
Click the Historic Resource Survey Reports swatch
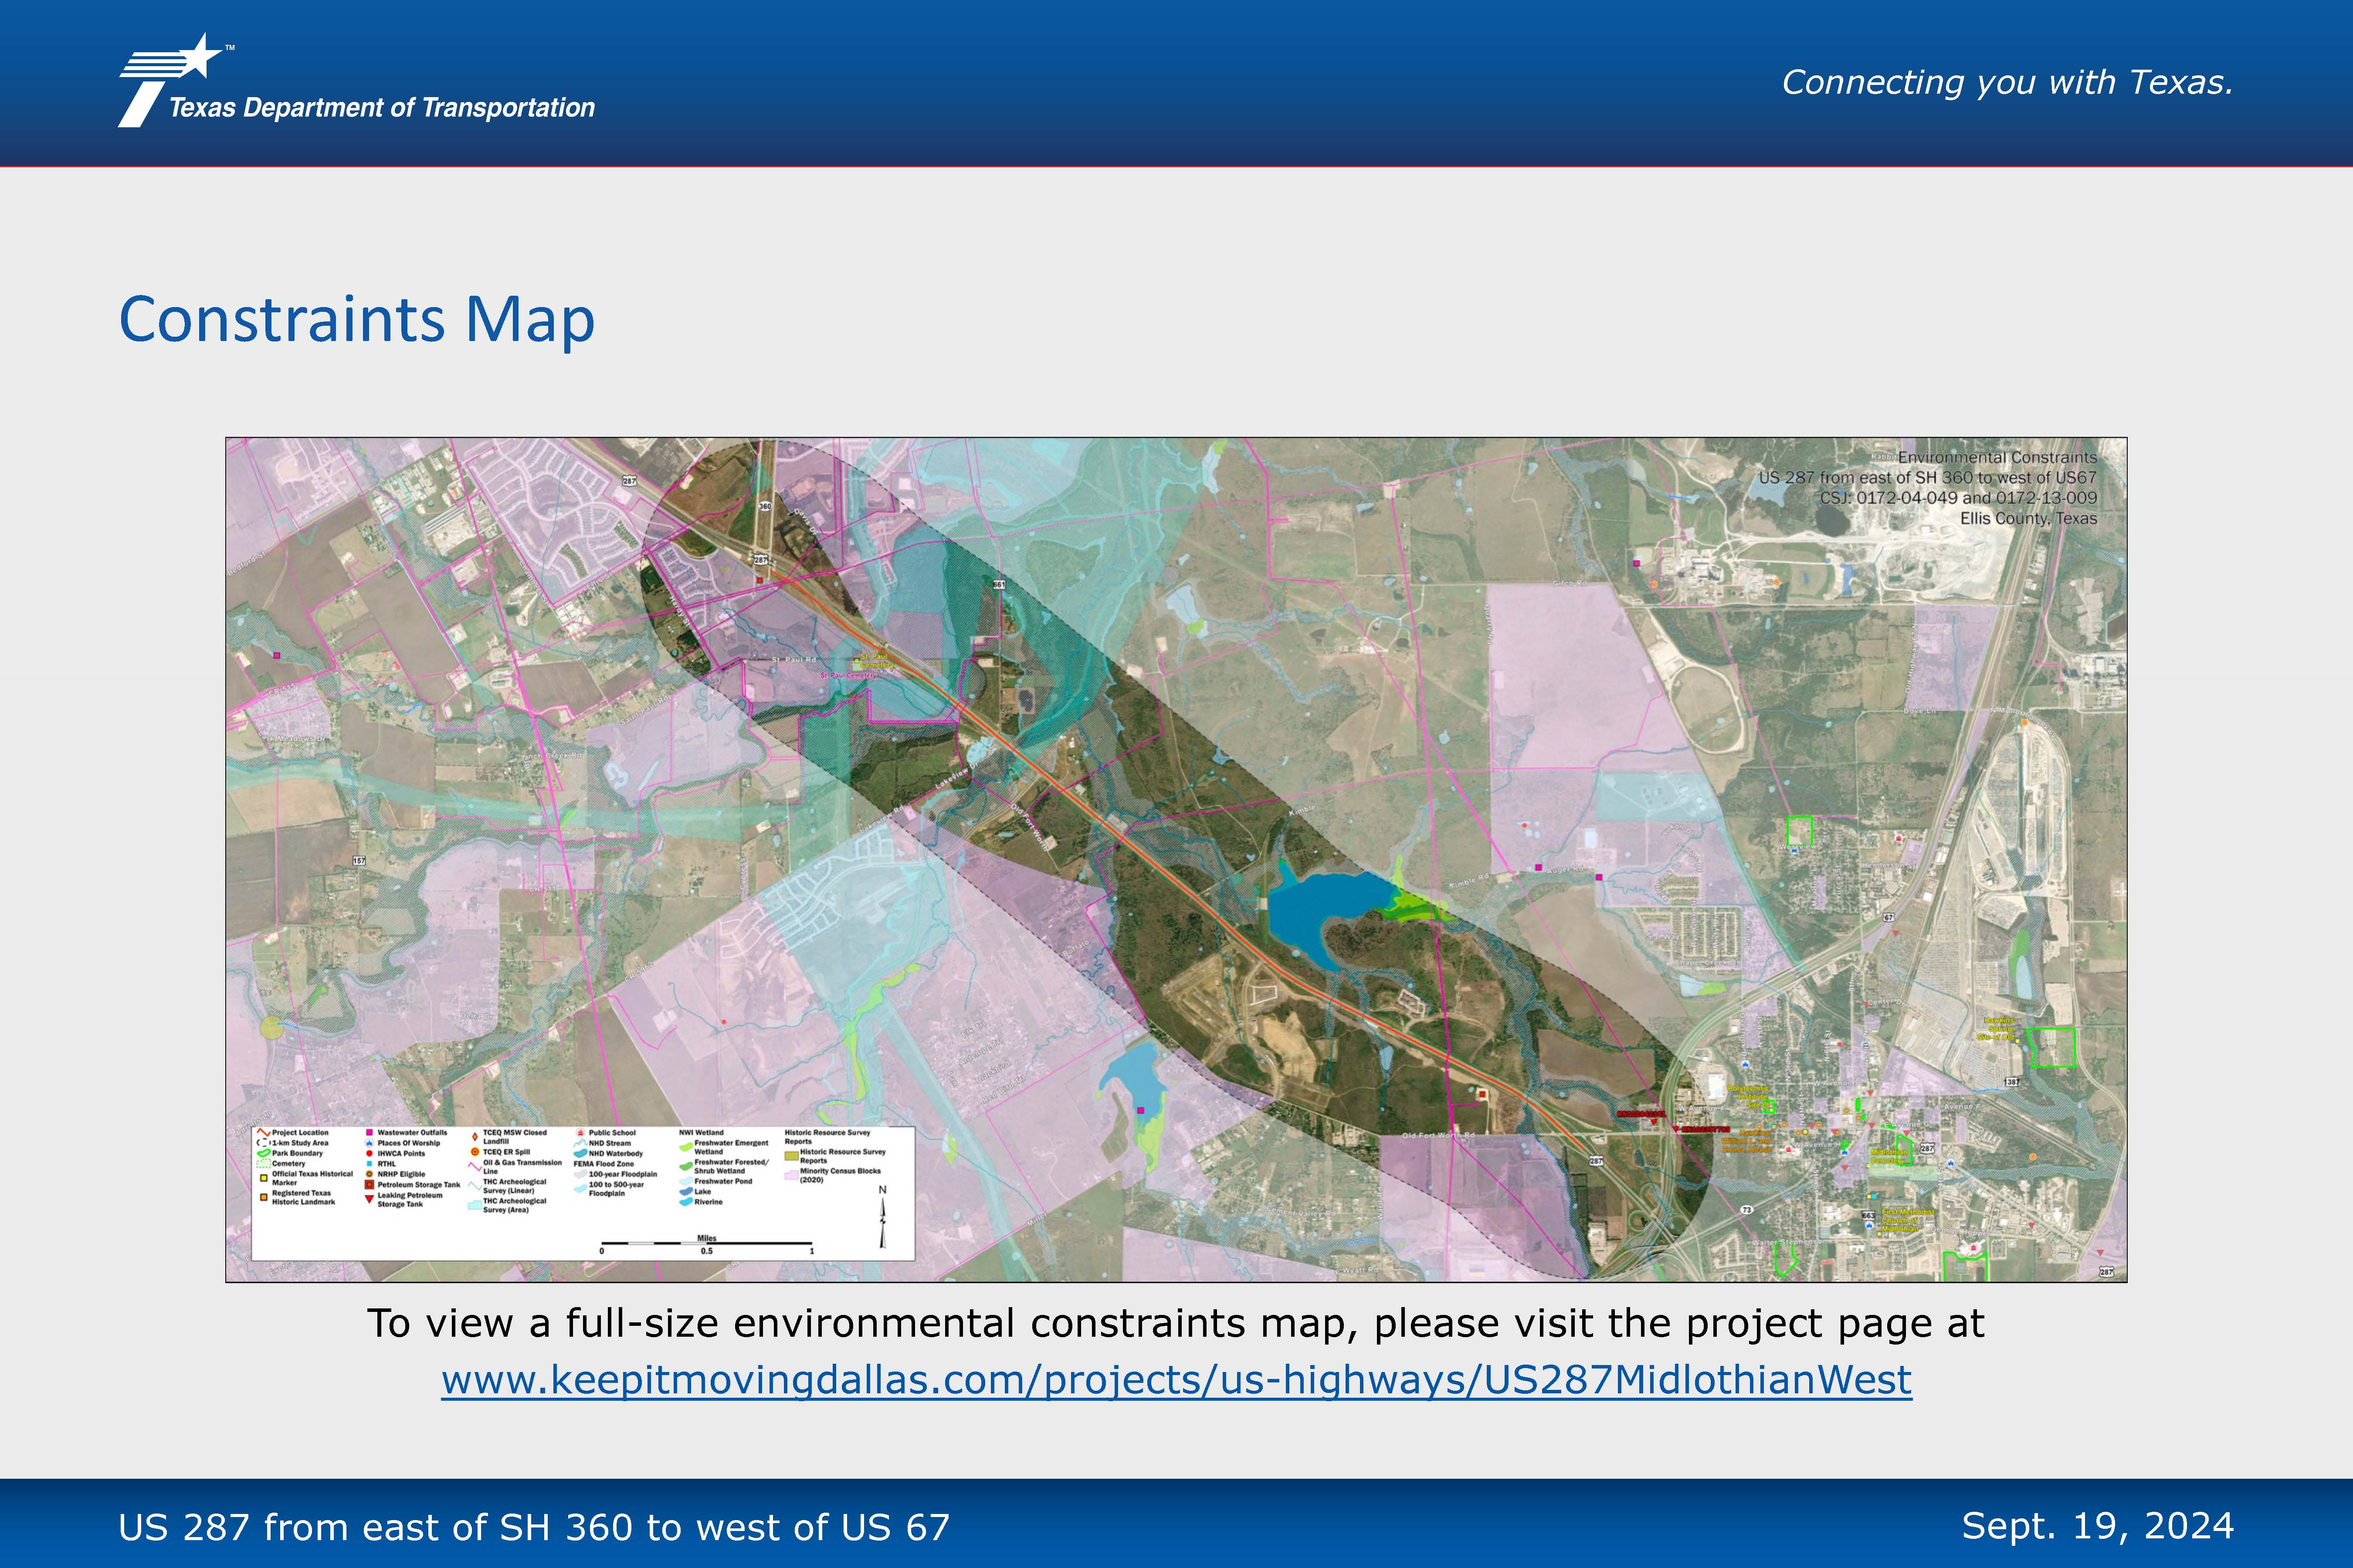point(791,1156)
